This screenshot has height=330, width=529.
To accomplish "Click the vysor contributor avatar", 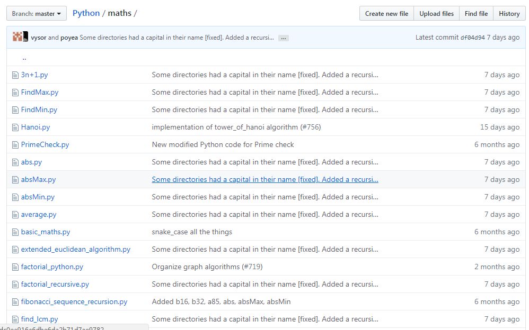I will point(17,38).
